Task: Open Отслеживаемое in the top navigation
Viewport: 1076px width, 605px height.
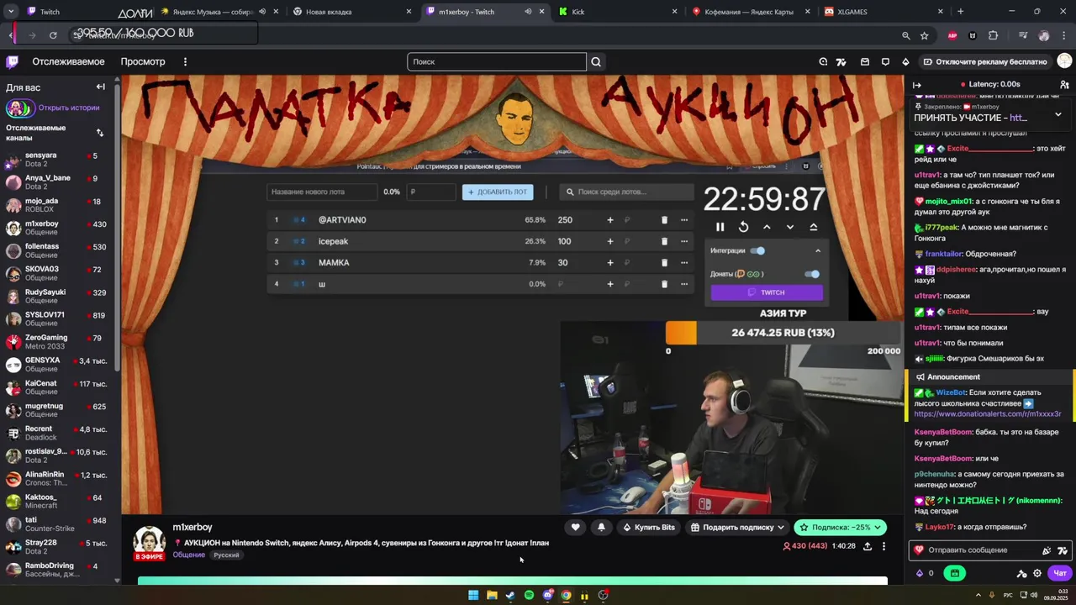Action: [68, 61]
